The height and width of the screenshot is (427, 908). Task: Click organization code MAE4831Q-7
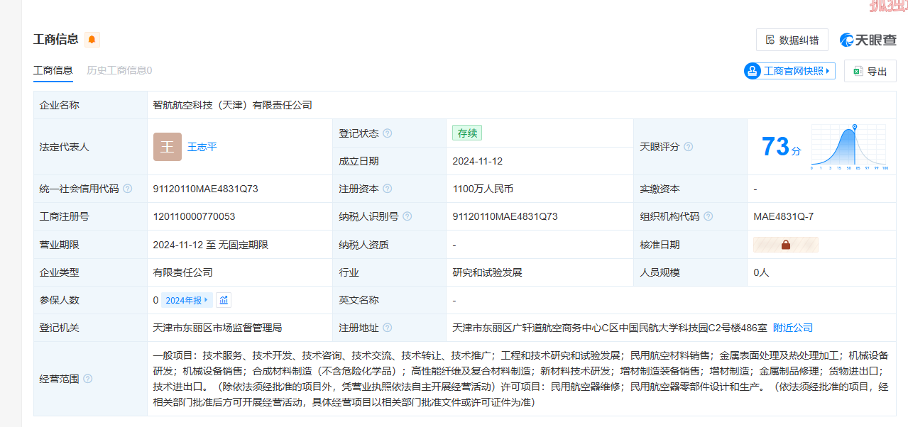tap(784, 216)
